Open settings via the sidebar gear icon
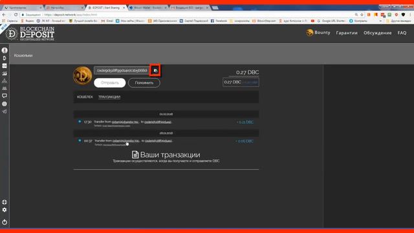The height and width of the screenshot is (233, 414). click(5, 210)
